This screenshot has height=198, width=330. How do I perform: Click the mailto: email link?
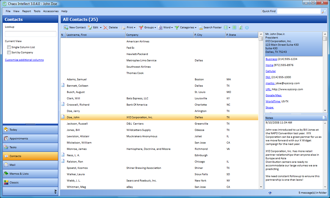coord(270,83)
